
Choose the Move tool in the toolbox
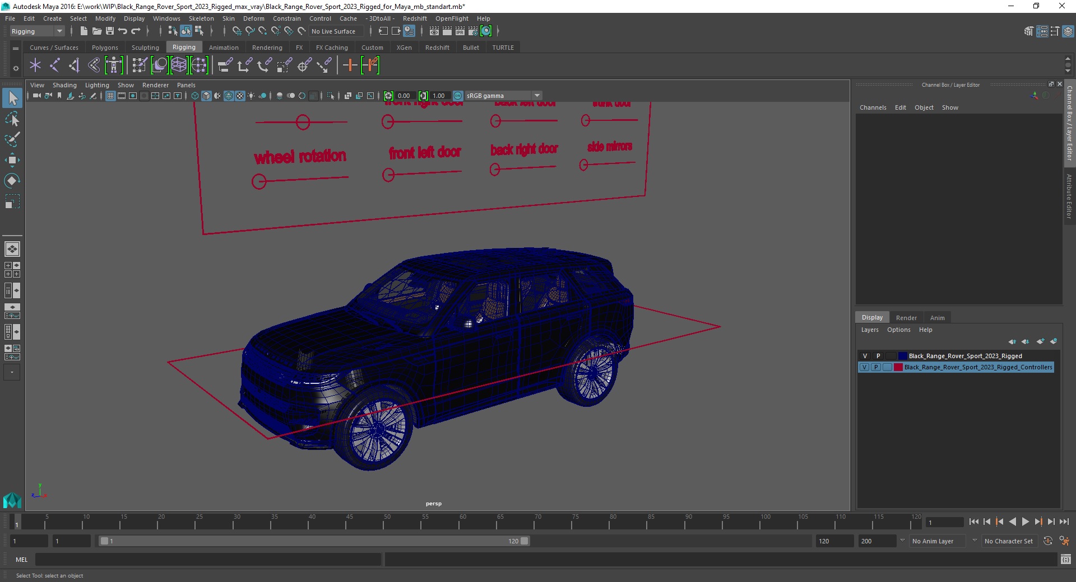[12, 160]
